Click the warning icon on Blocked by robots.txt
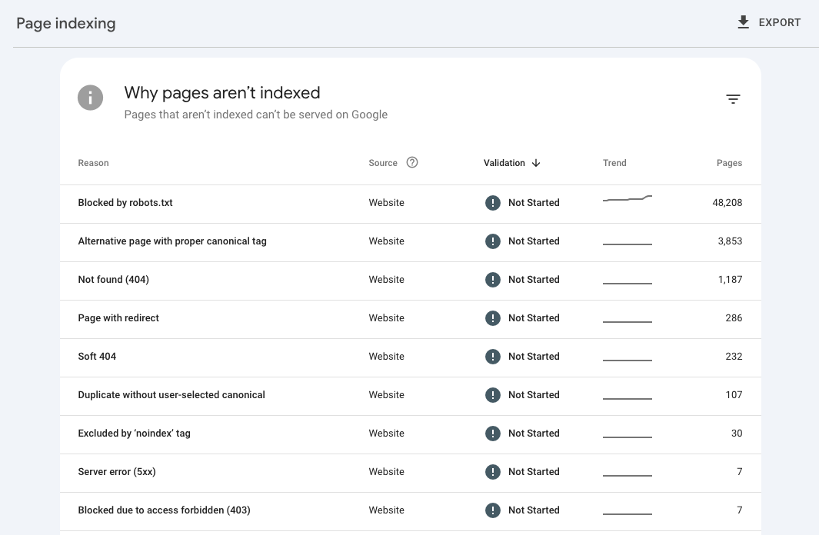Image resolution: width=819 pixels, height=535 pixels. coord(493,202)
